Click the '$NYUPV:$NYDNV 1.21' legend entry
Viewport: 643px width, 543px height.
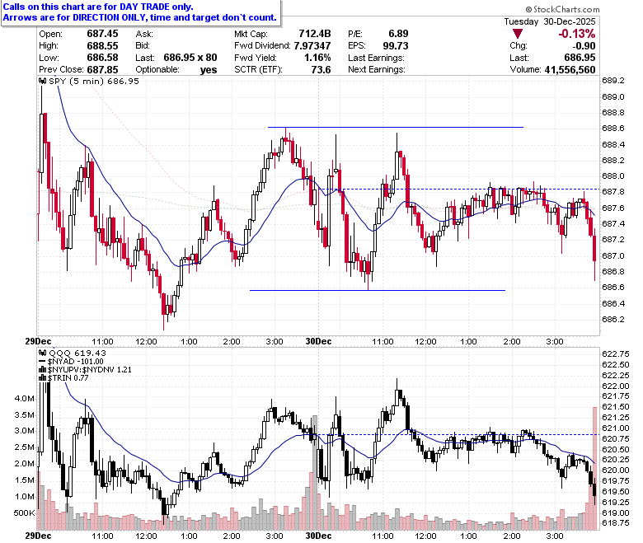[x=89, y=370]
